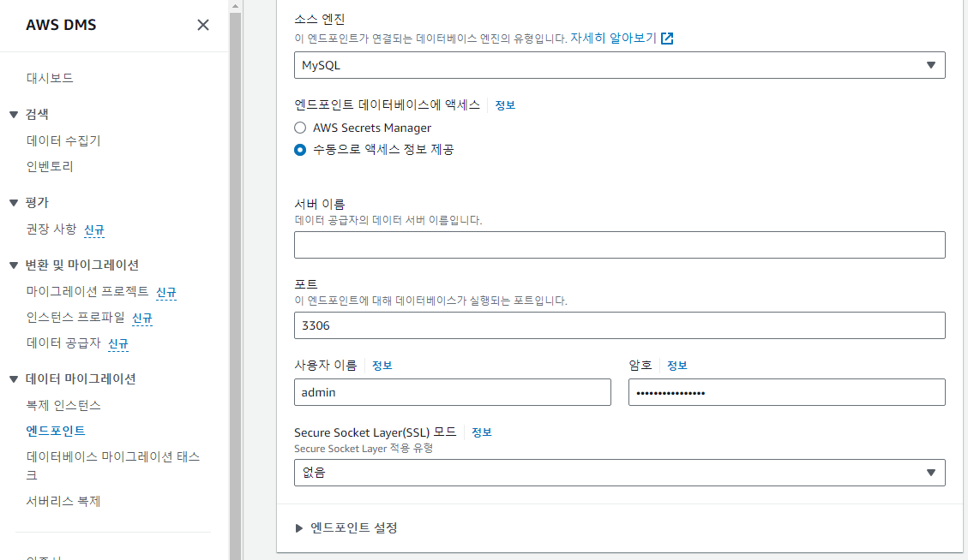Viewport: 968px width, 560px height.
Task: Open 인벤토리 page
Action: 50,166
